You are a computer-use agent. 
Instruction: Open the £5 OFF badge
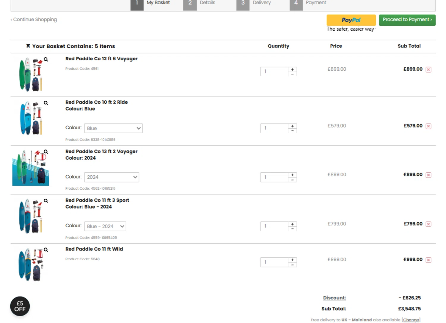20,306
